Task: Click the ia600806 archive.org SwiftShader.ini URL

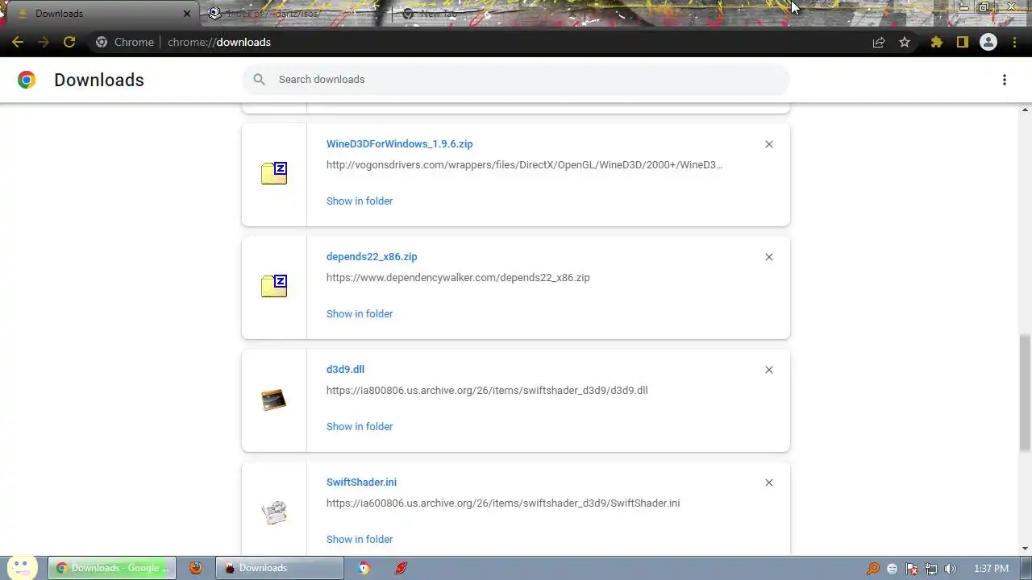Action: tap(503, 503)
